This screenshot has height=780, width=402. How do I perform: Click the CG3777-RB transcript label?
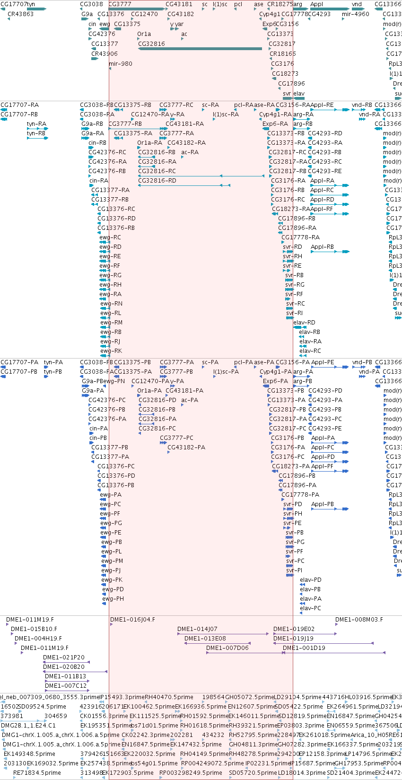pyautogui.click(x=125, y=124)
